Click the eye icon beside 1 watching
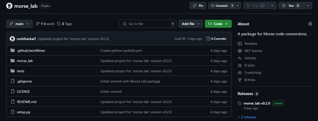Screen dimensions: 318x121 (x=240, y=72)
